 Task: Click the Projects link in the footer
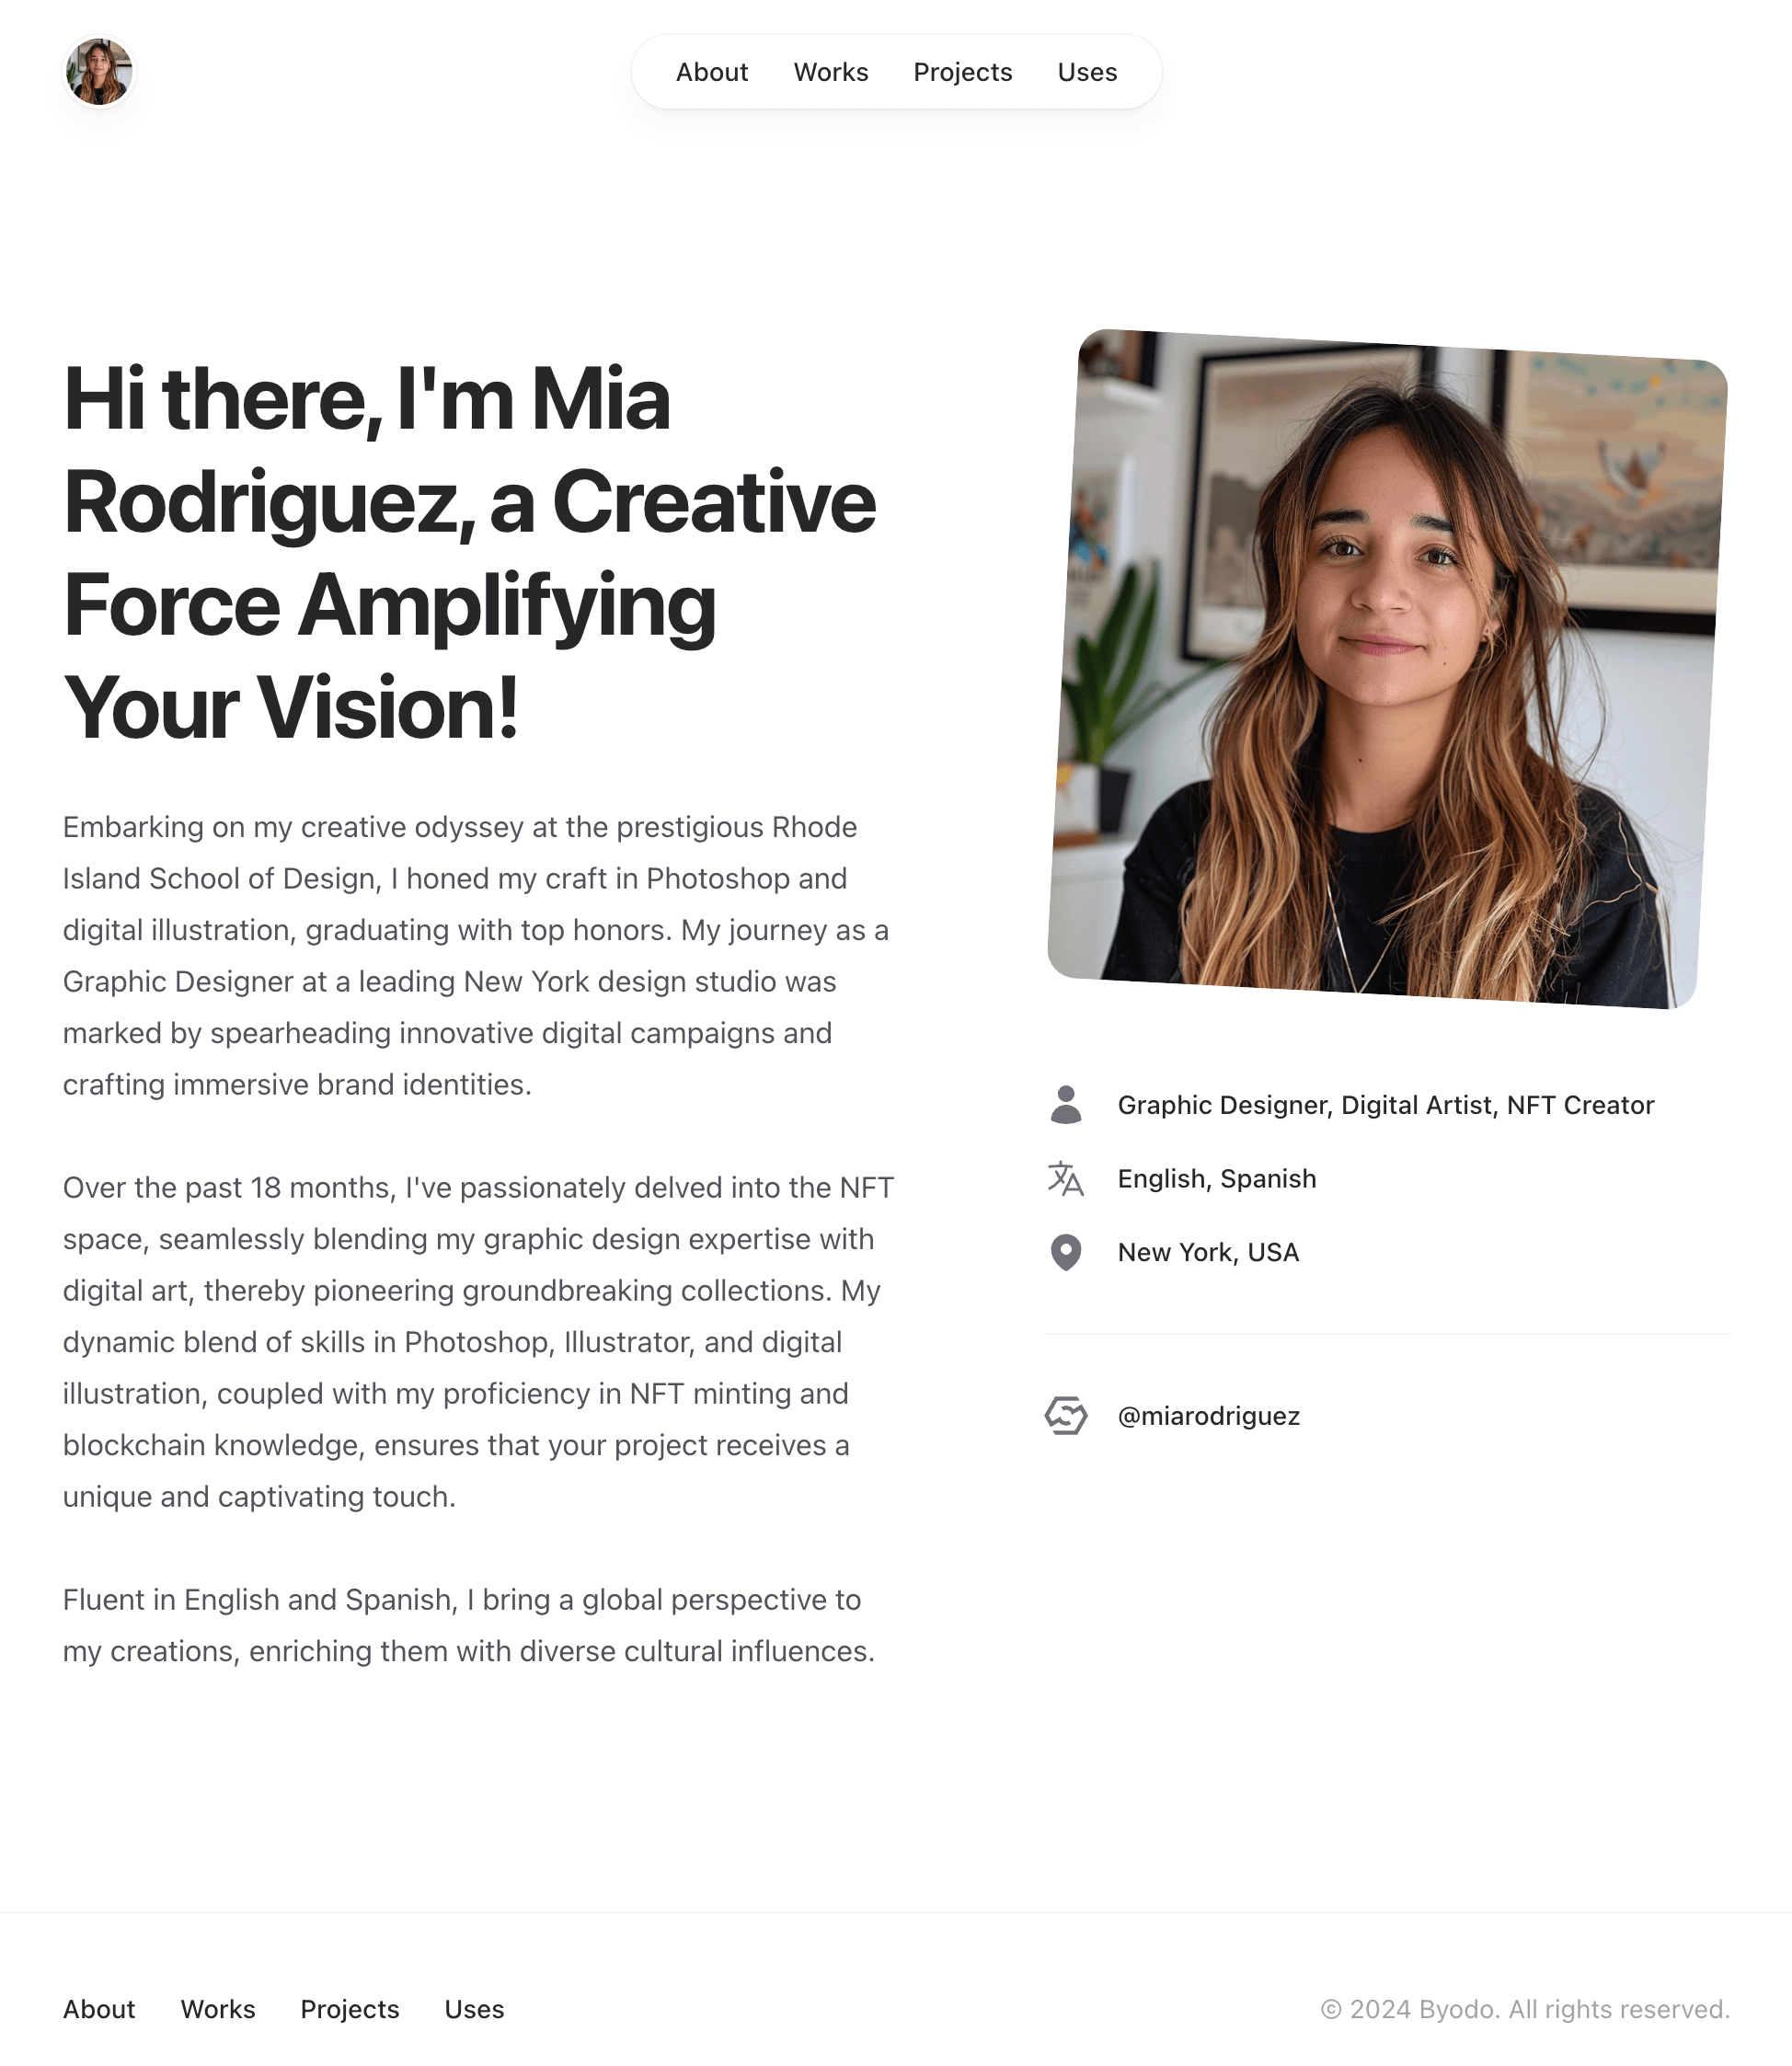(x=350, y=2009)
